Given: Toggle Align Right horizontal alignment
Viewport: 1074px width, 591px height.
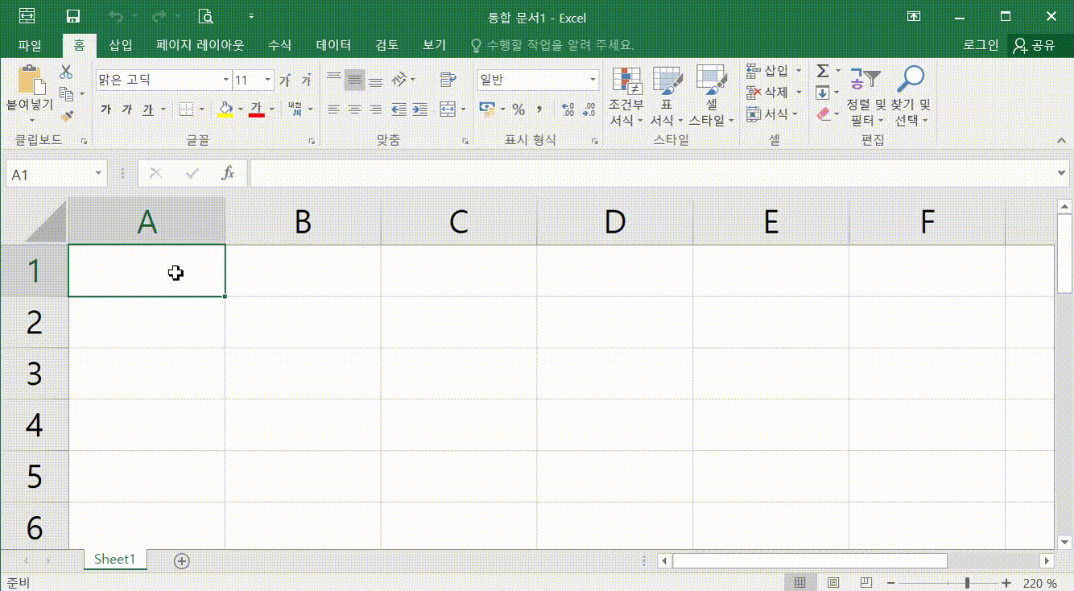Looking at the screenshot, I should (x=375, y=110).
